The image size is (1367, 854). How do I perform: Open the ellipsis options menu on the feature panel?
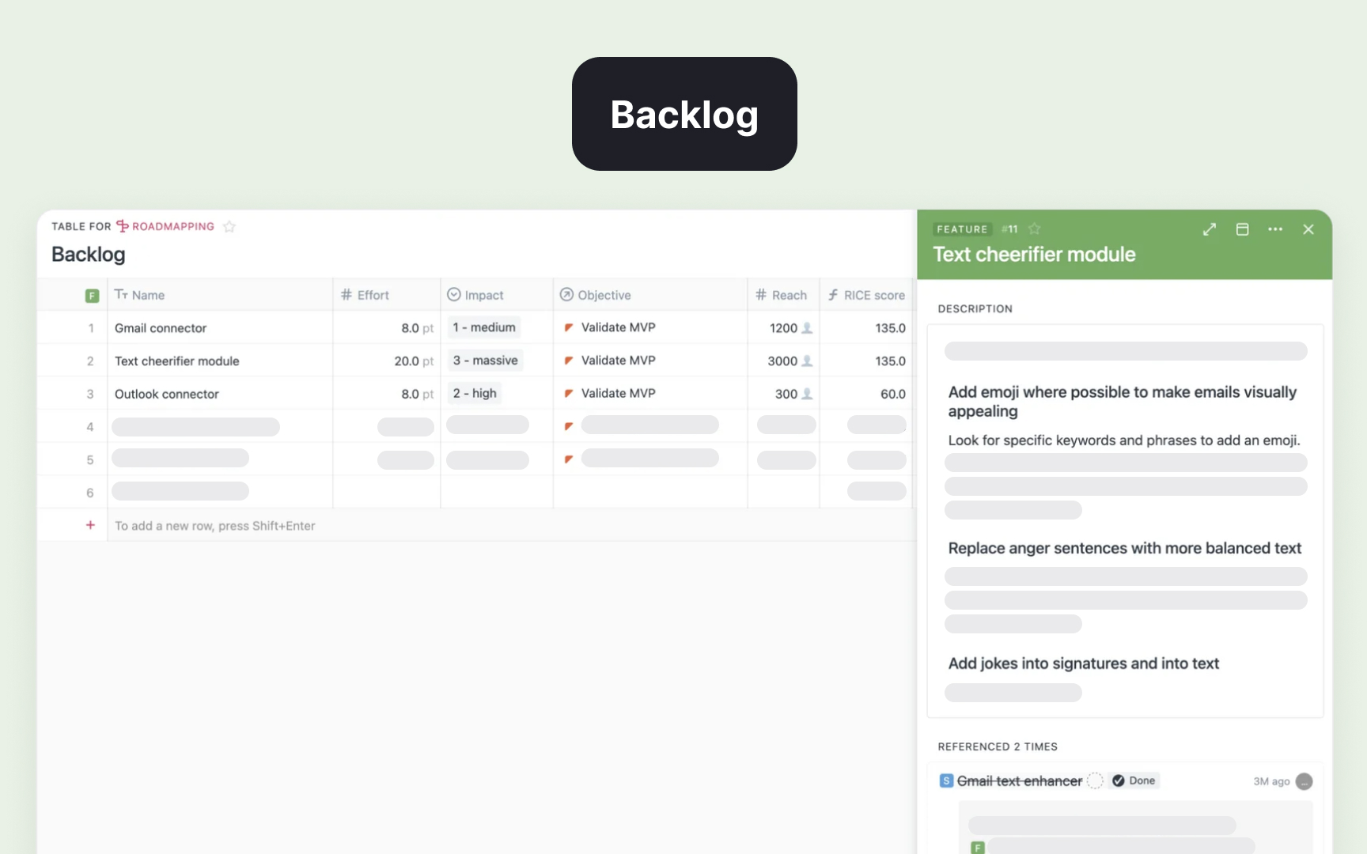tap(1274, 229)
